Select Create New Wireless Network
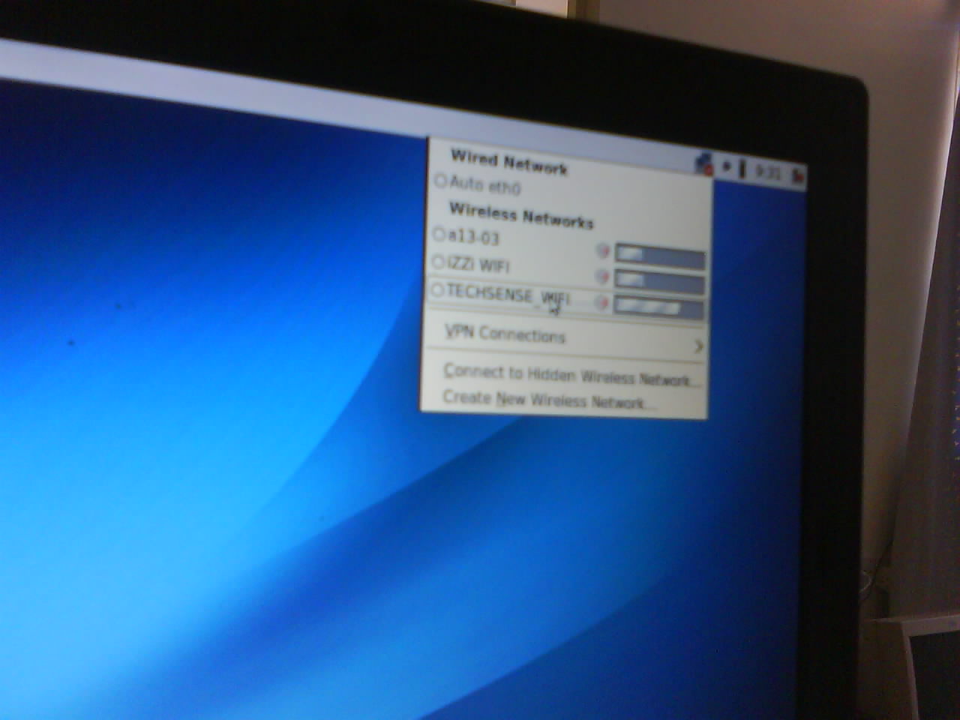Viewport: 960px width, 720px height. tap(549, 400)
